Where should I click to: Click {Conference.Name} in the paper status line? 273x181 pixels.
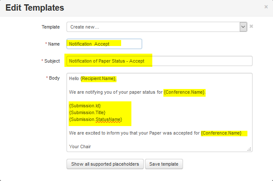click(184, 92)
